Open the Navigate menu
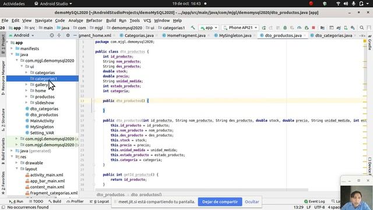The height and width of the screenshot is (210, 373). click(44, 20)
